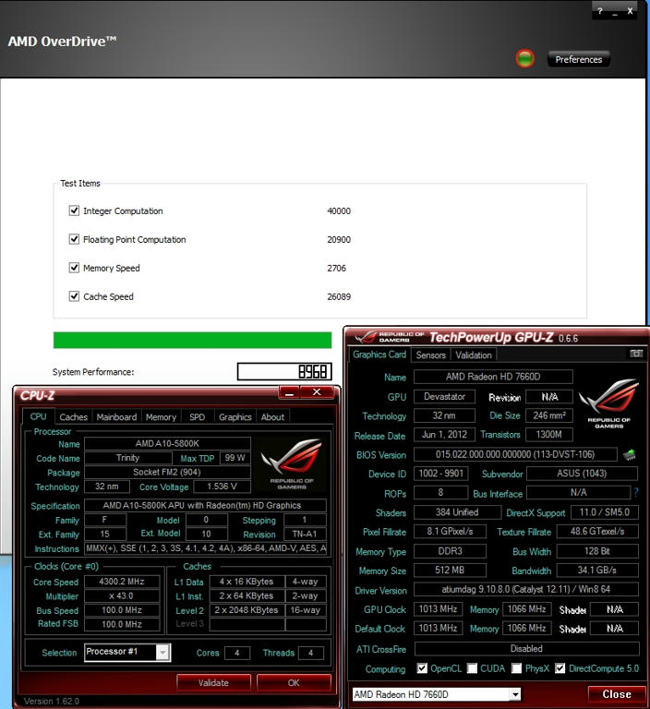The height and width of the screenshot is (709, 650).
Task: Toggle the Memory Speed test checkbox
Action: [74, 268]
